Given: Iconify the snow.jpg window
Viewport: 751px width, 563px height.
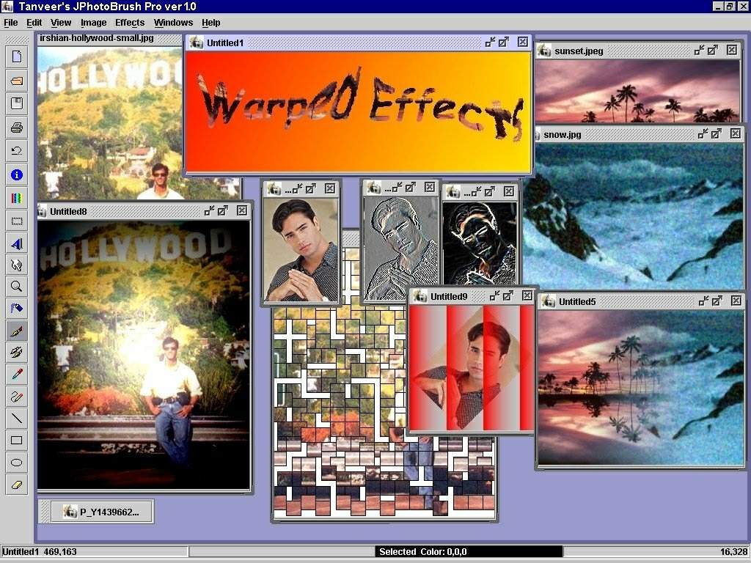Looking at the screenshot, I should tap(703, 133).
